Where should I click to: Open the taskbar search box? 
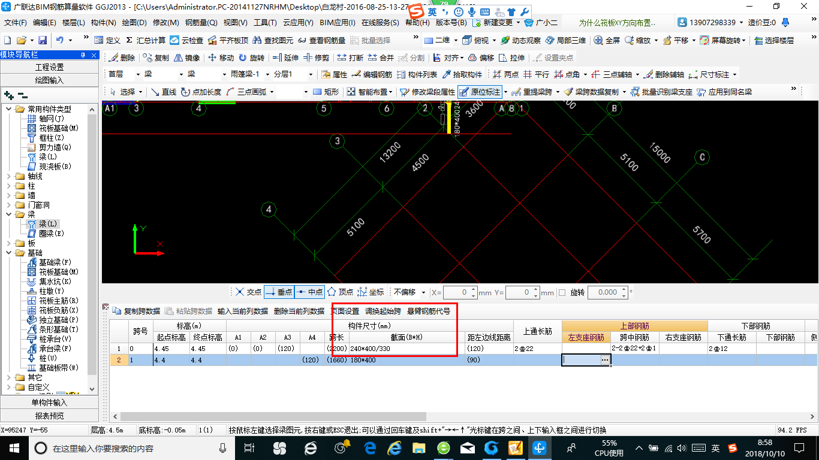(x=132, y=448)
